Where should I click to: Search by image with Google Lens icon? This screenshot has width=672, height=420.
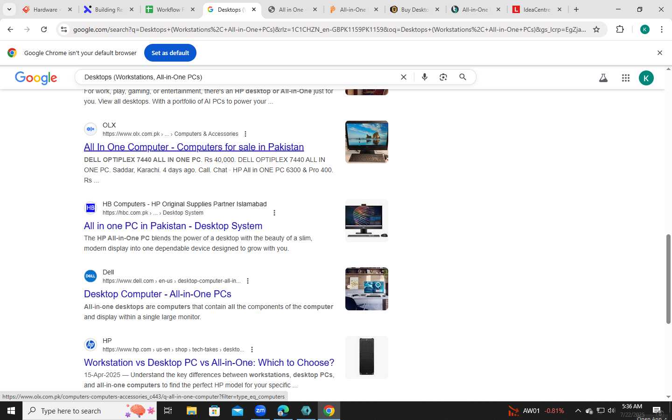pyautogui.click(x=443, y=77)
